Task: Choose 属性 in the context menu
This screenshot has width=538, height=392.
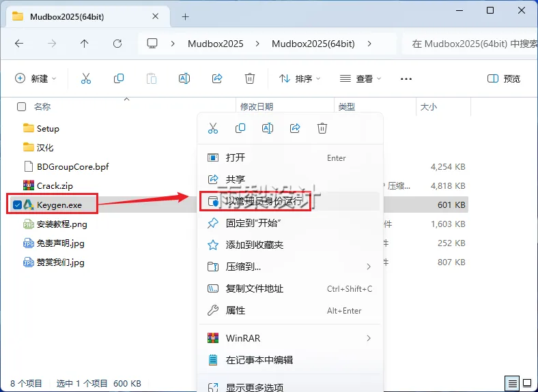Action: coord(290,310)
